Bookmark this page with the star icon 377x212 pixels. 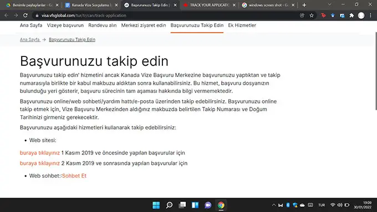click(312, 15)
